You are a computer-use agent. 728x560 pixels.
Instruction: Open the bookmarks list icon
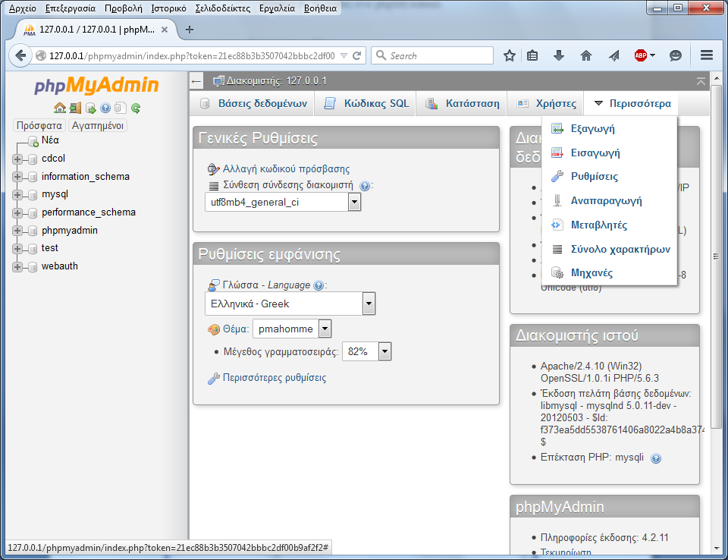(532, 55)
